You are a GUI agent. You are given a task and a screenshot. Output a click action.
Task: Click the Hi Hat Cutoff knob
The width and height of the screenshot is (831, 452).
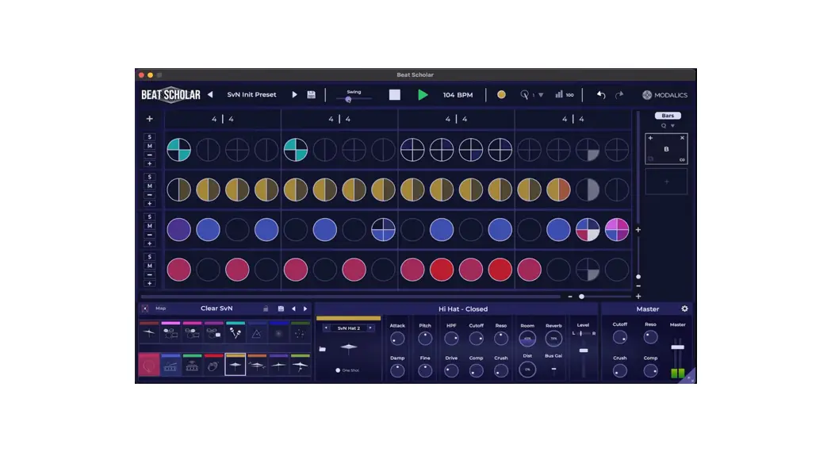476,339
